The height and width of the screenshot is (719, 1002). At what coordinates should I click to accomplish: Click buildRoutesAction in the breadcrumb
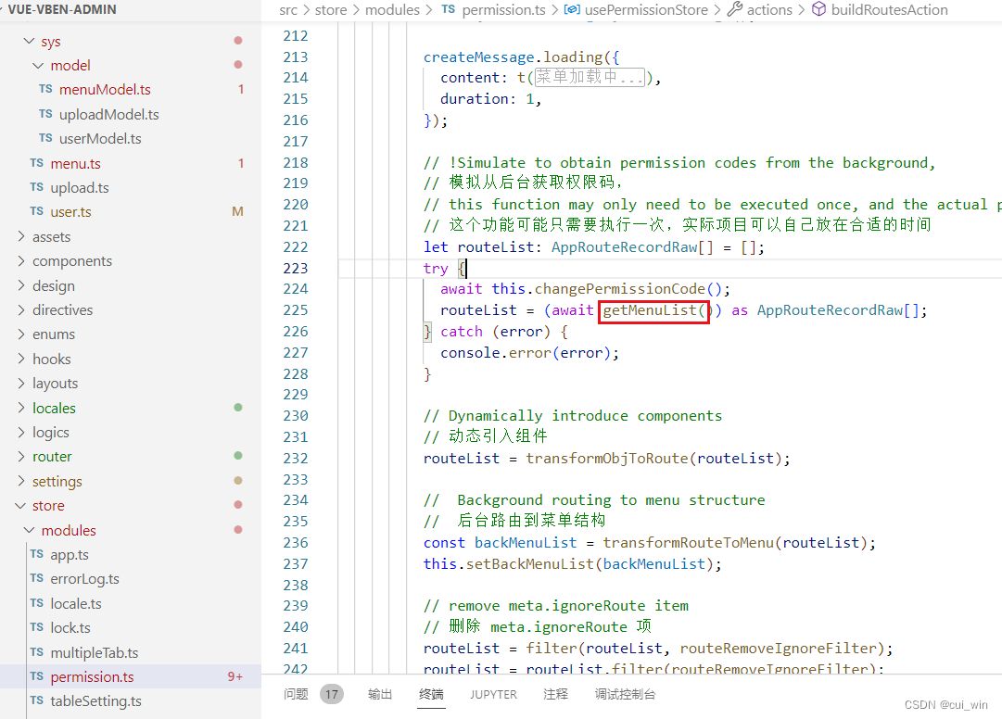pos(890,9)
